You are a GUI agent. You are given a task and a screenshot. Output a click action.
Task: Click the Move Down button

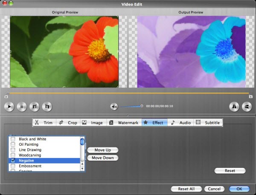pyautogui.click(x=103, y=158)
